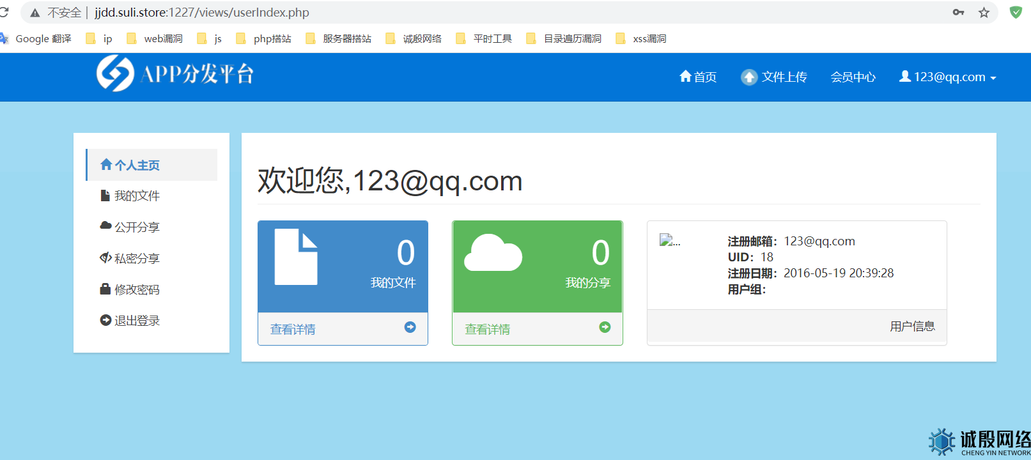Click the saved-password key icon in the address bar

click(x=958, y=12)
